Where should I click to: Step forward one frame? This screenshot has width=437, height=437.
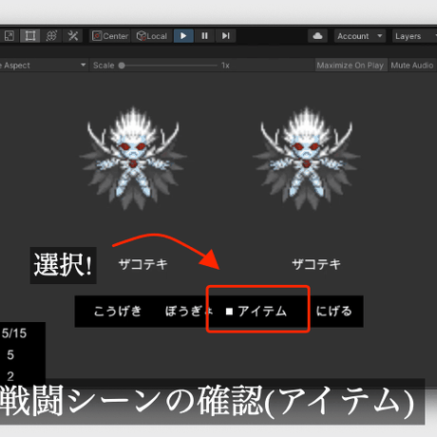coord(225,36)
